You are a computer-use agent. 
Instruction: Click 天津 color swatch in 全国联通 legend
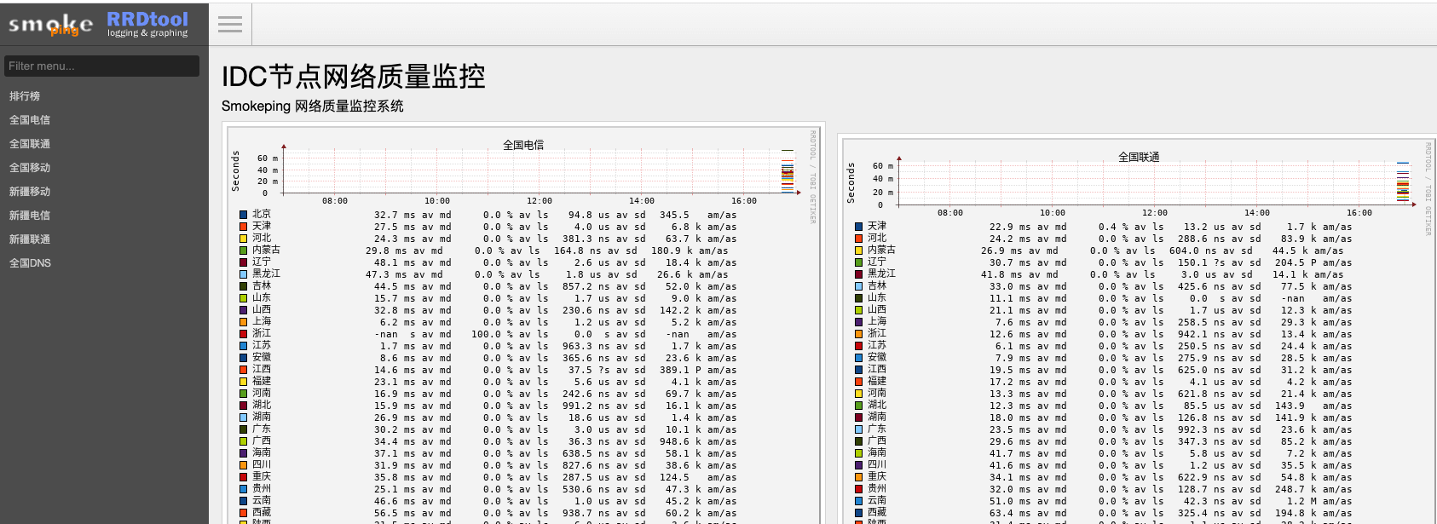[859, 227]
